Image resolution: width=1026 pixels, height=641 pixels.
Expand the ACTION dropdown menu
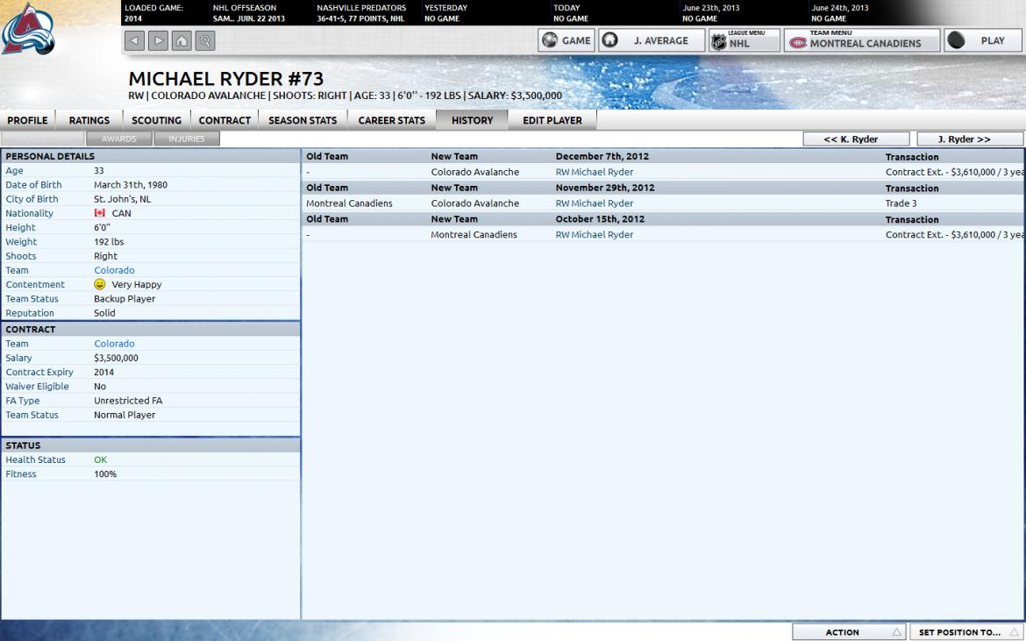[848, 631]
